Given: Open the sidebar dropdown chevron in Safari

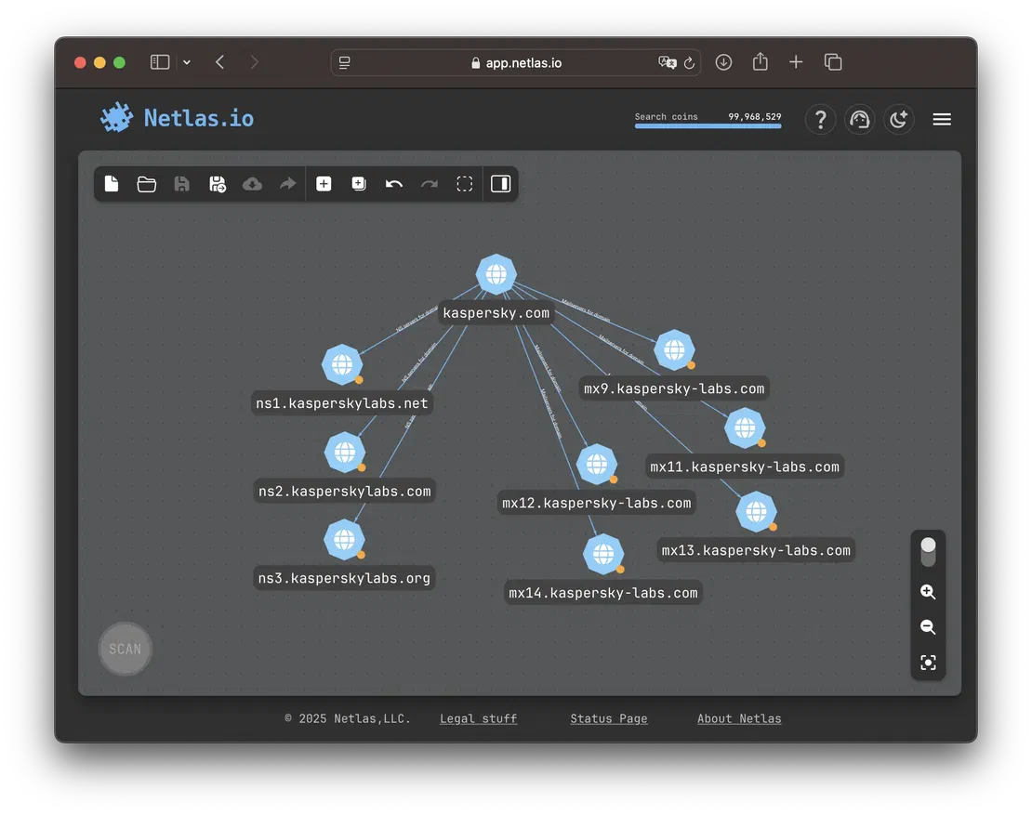Looking at the screenshot, I should pyautogui.click(x=187, y=62).
